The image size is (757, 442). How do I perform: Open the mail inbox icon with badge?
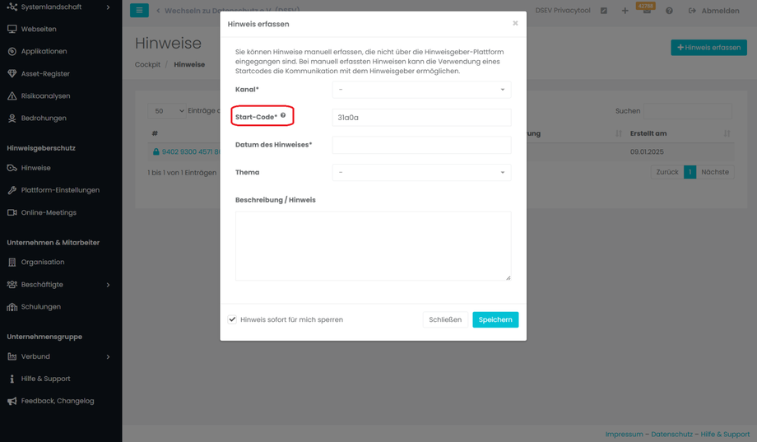tap(647, 12)
